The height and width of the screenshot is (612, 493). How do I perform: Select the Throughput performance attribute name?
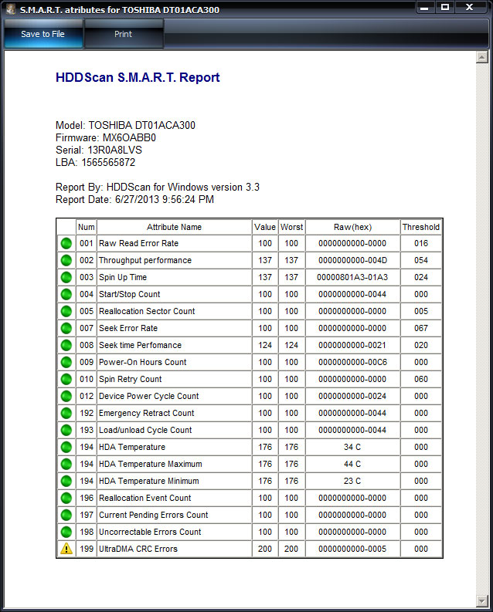tap(145, 260)
